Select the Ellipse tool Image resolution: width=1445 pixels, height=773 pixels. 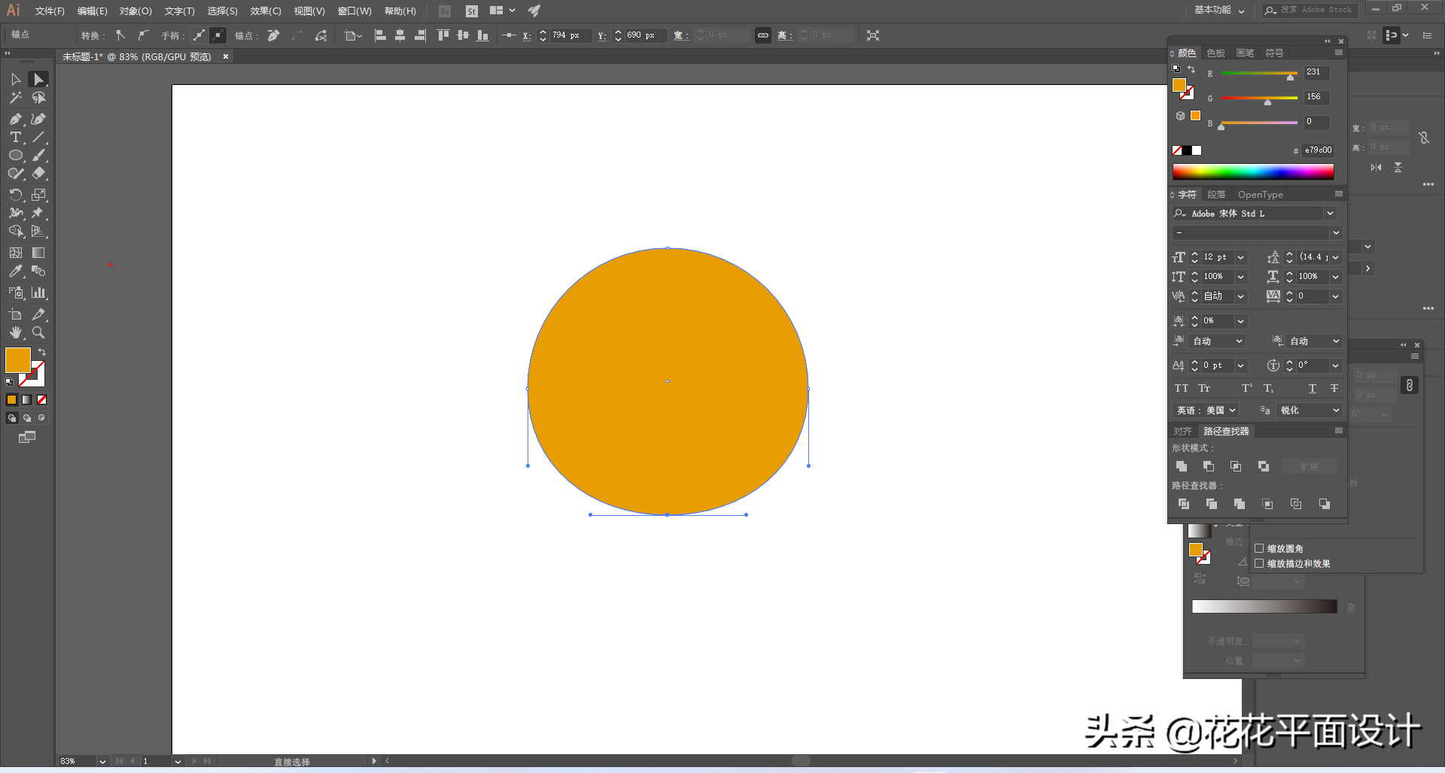[15, 156]
